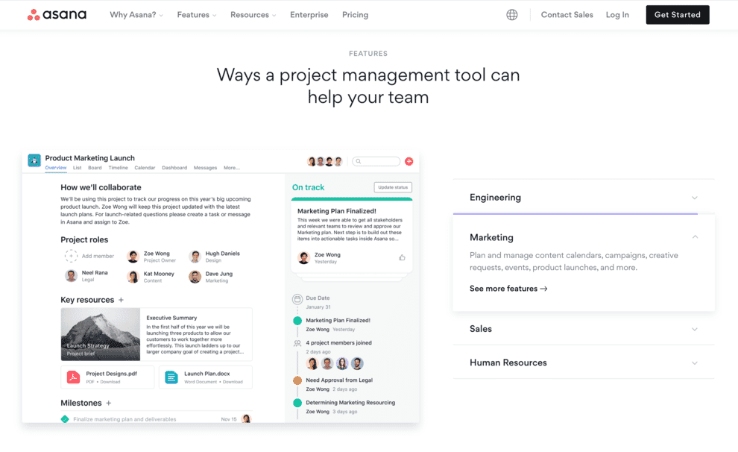Click the plus icon beside Key resources
Image resolution: width=738 pixels, height=452 pixels.
coord(122,300)
